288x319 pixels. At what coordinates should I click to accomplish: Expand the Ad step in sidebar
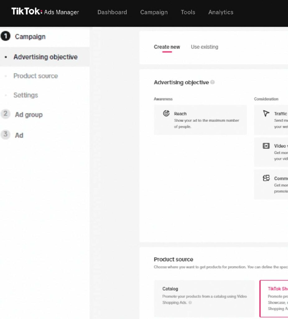point(19,135)
